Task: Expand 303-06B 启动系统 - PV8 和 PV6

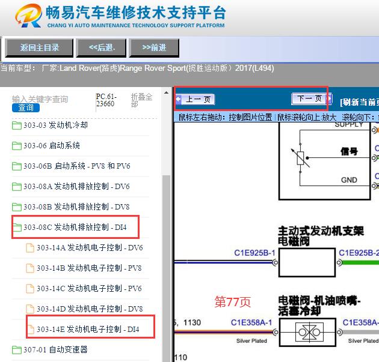Action: point(76,166)
